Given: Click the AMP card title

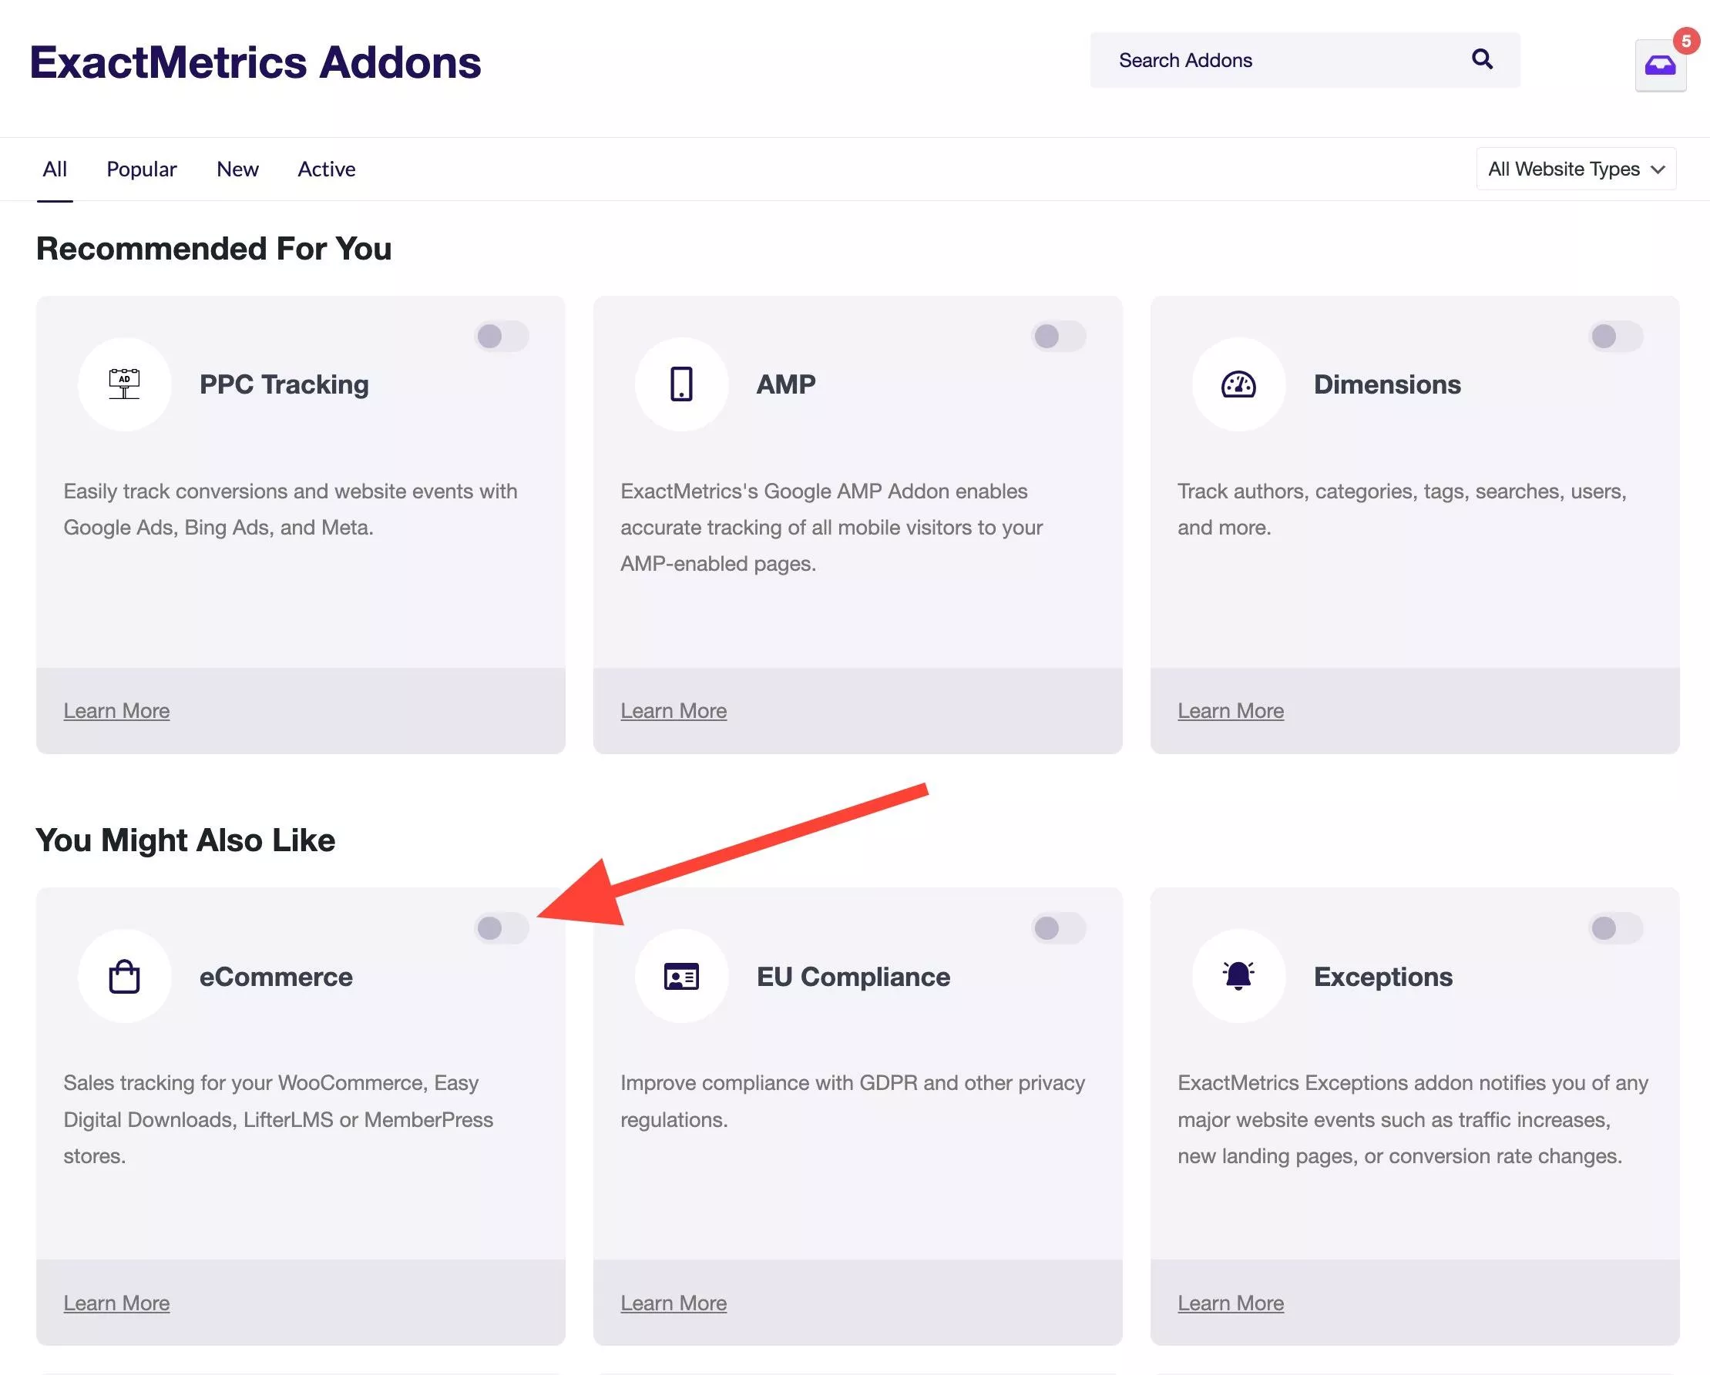Looking at the screenshot, I should tap(785, 384).
